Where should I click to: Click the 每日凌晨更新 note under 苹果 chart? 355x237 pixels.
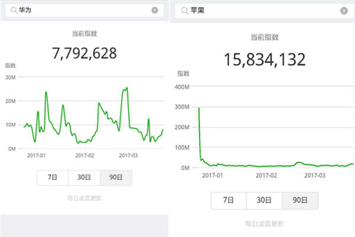(264, 224)
